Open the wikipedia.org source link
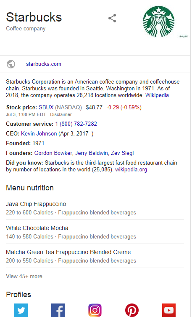This screenshot has height=317, width=192. click(x=131, y=169)
